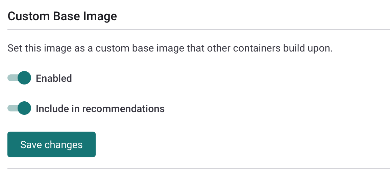Screen dimensions: 390x169
Task: Toggle the Enabled switch
Action: coord(19,78)
